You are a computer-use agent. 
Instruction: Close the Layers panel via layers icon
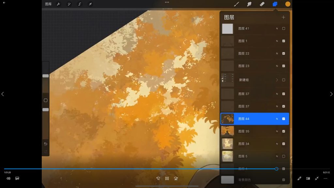(275, 4)
